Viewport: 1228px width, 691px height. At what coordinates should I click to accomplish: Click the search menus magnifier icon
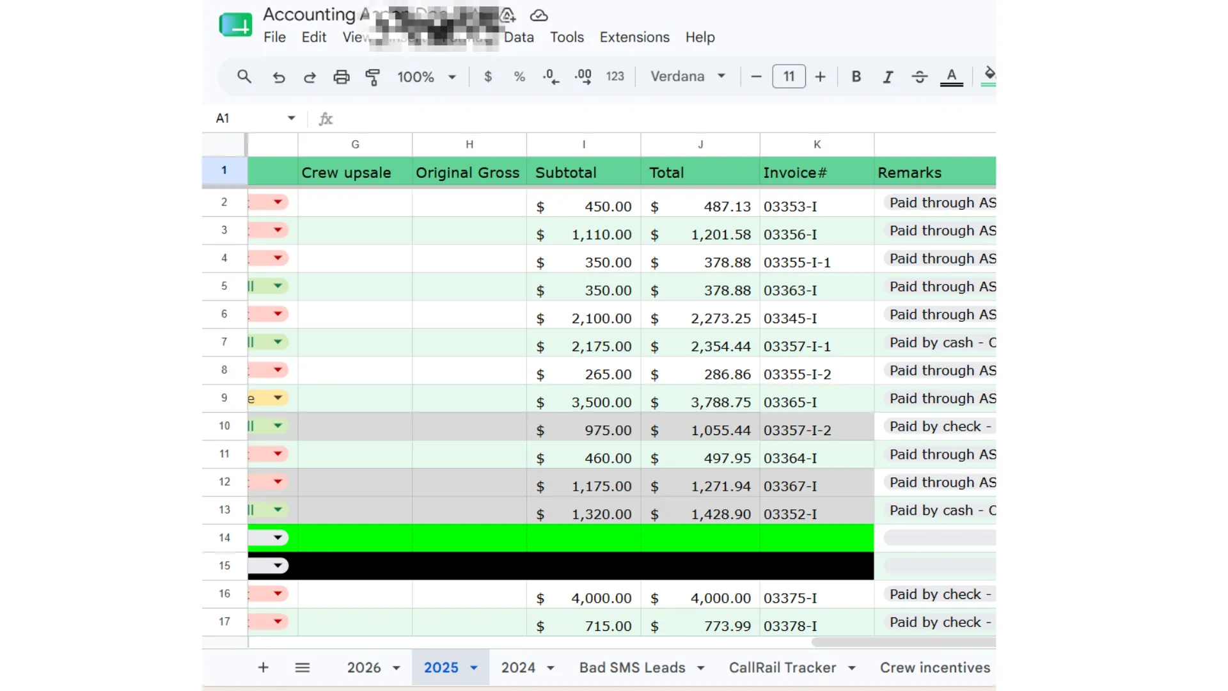[x=244, y=77]
